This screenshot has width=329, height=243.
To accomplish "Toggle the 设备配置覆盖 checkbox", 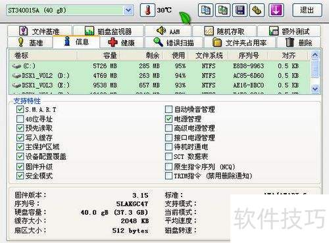I will (x=20, y=156).
